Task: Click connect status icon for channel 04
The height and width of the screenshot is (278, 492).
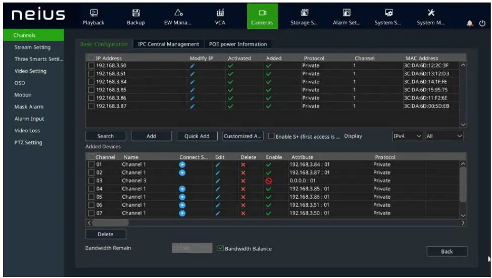Action: coord(182,189)
